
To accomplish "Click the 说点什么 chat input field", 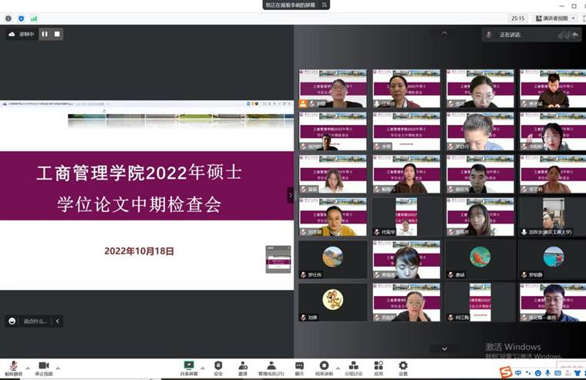I will [35, 321].
